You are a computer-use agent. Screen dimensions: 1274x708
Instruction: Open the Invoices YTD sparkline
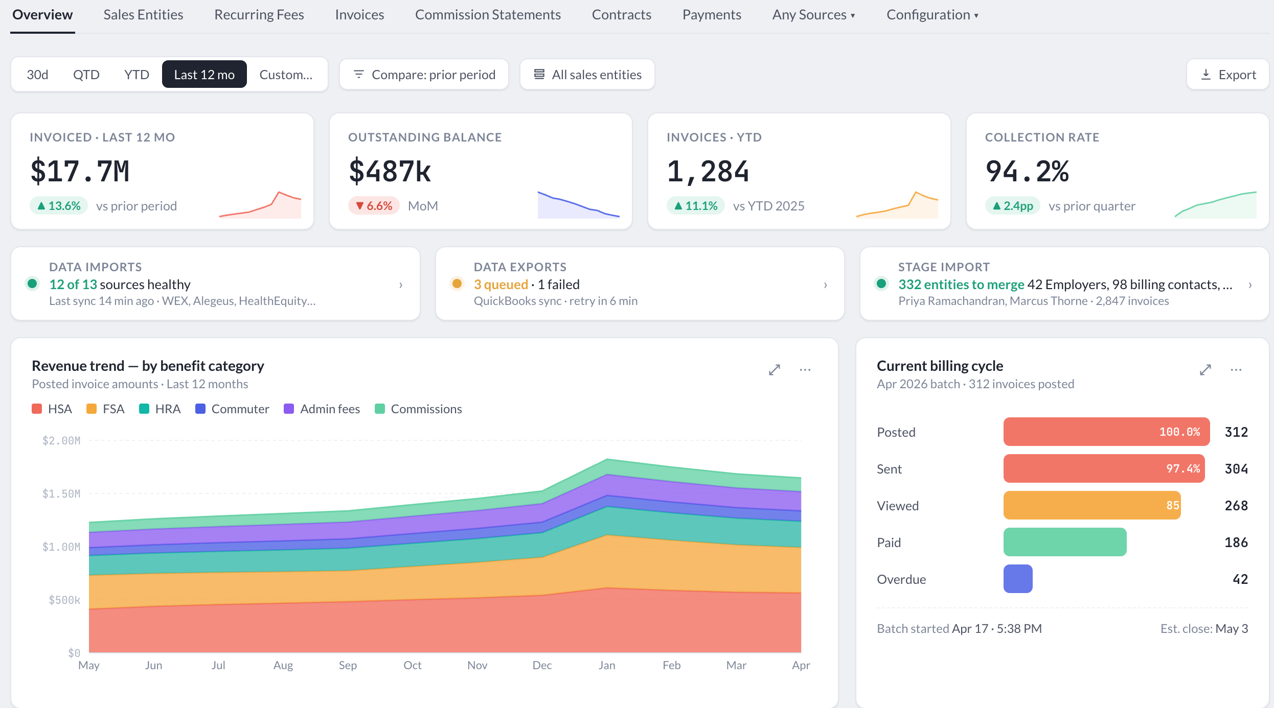(x=897, y=204)
